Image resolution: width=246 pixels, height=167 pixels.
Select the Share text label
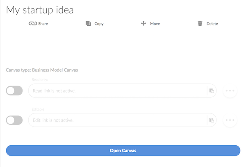[43, 24]
